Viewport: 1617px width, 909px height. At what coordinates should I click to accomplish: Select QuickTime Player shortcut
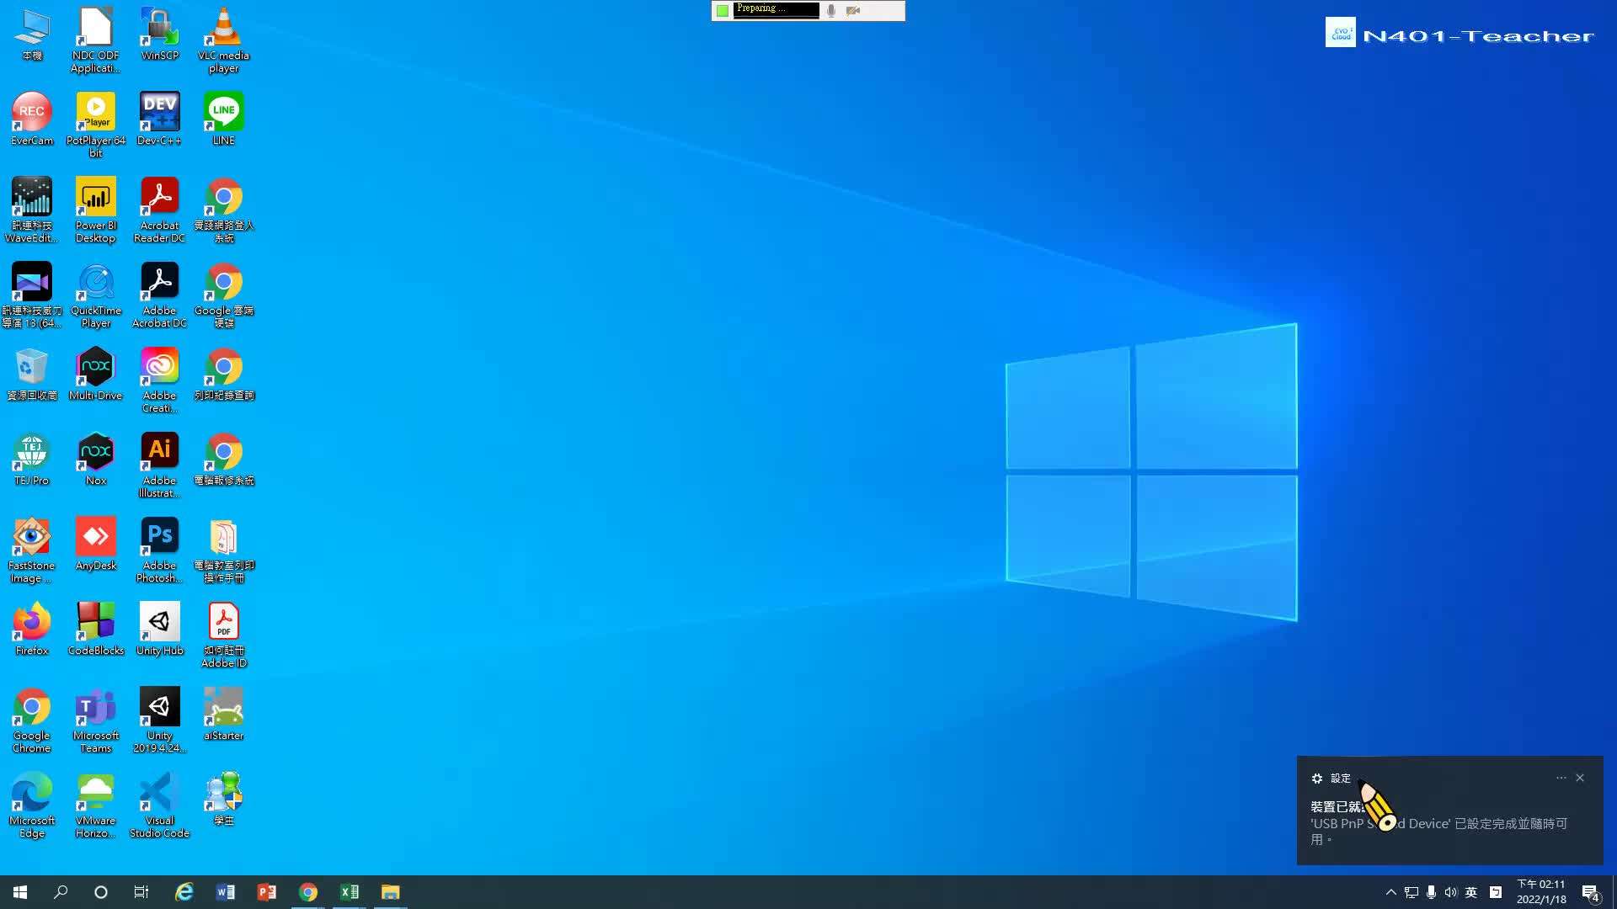click(x=96, y=295)
